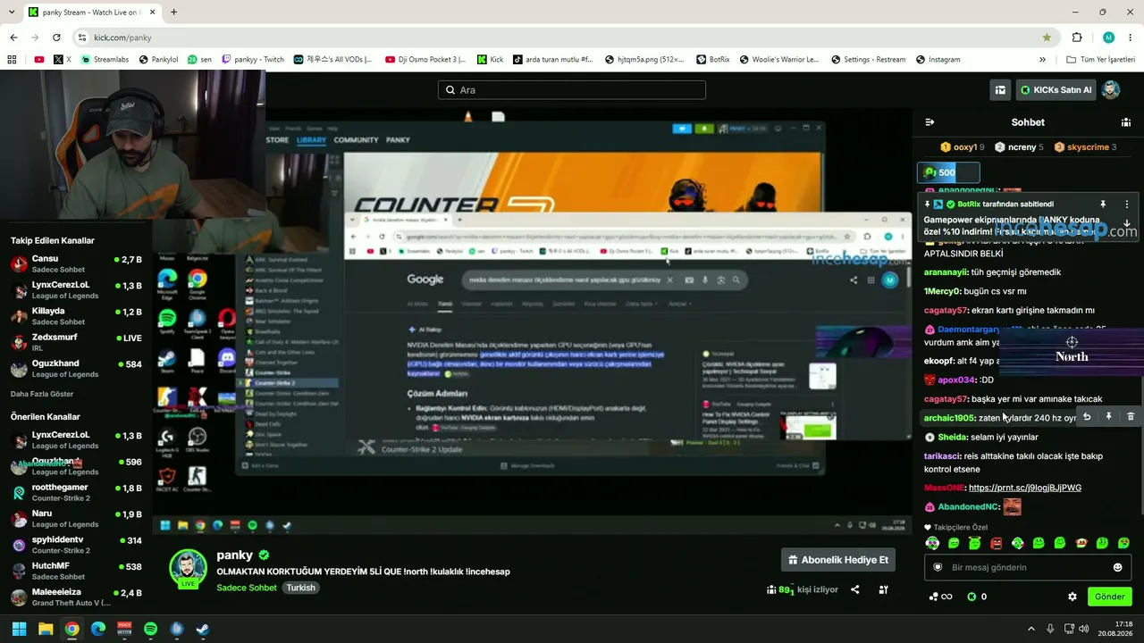The height and width of the screenshot is (643, 1144).
Task: Open the Instagram bookmark
Action: pyautogui.click(x=938, y=60)
